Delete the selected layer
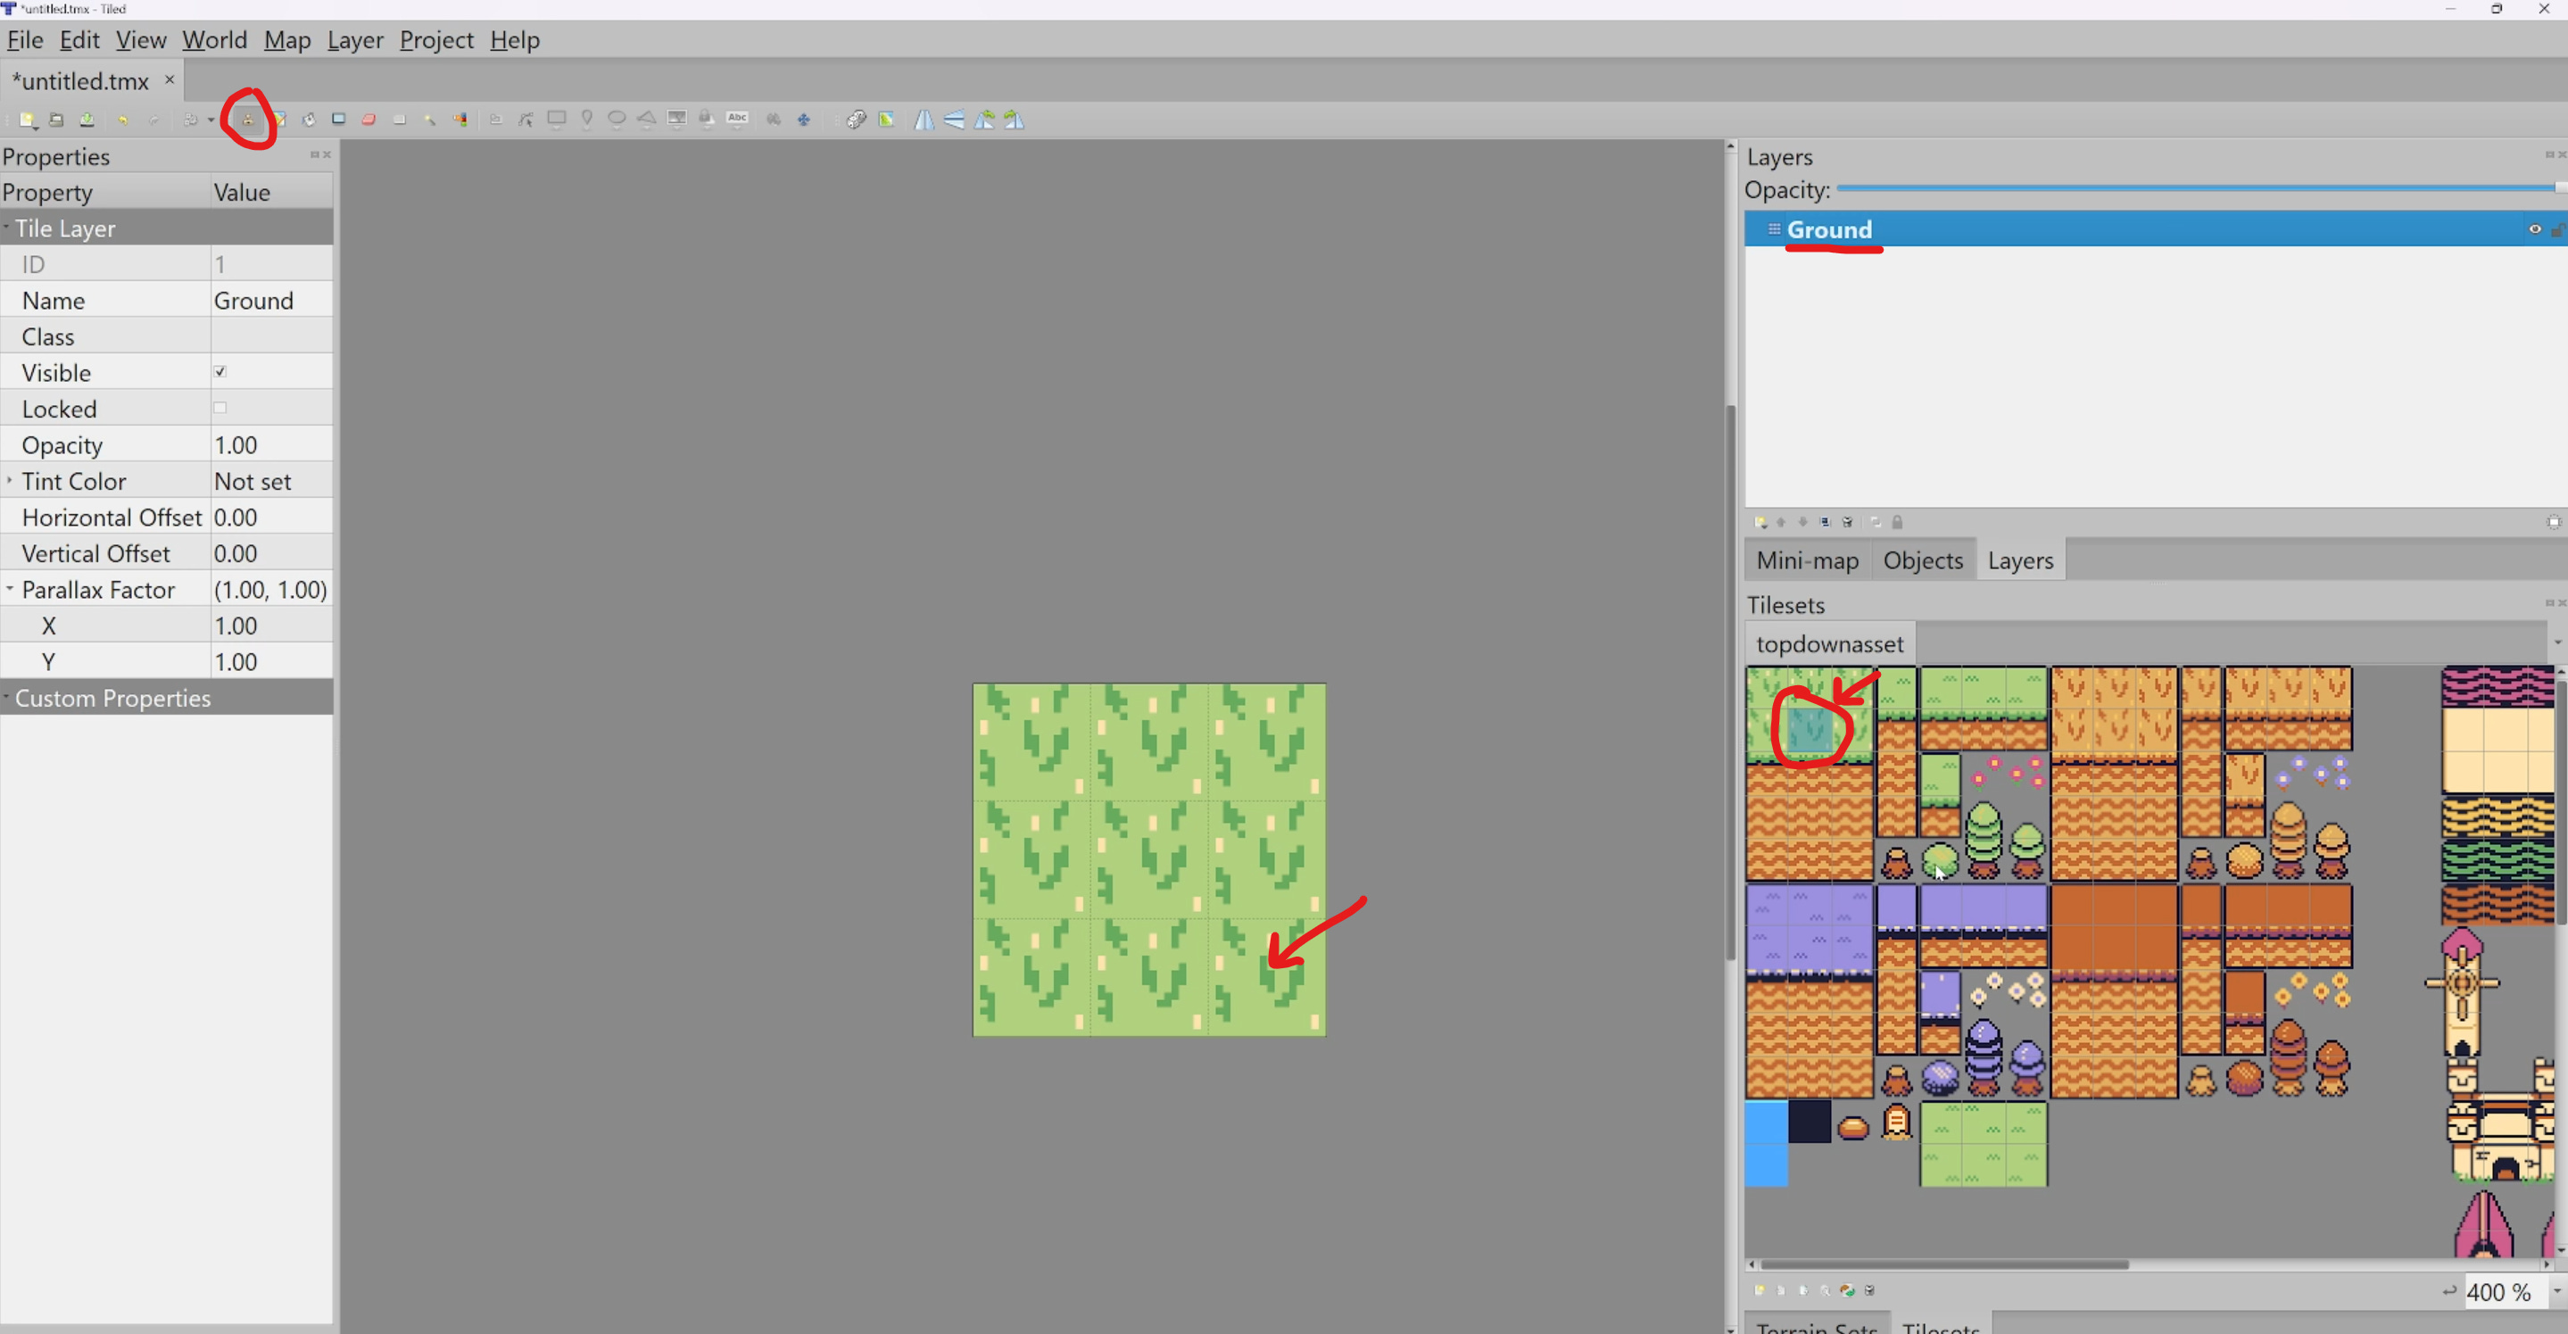This screenshot has height=1334, width=2568. pos(1846,521)
